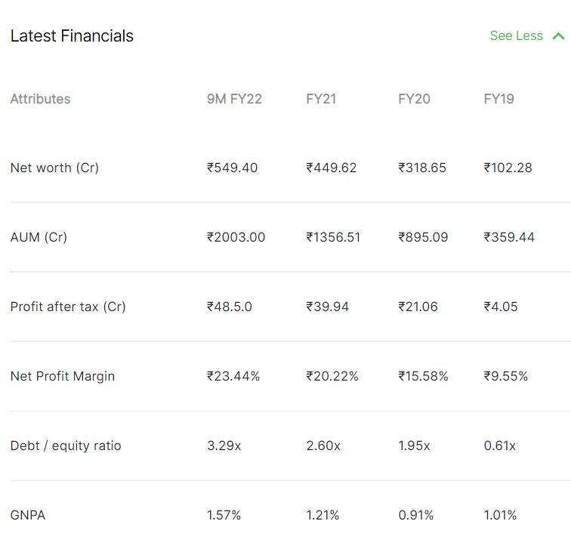The height and width of the screenshot is (549, 571).
Task: Click the ₹549.40 net worth value
Action: pos(233,168)
